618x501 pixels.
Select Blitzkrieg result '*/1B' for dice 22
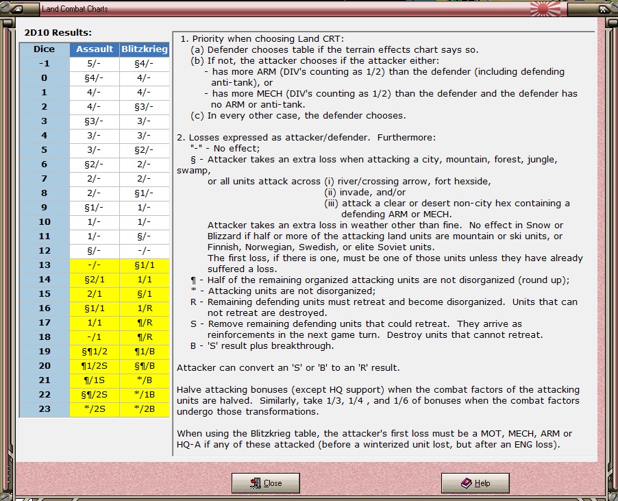[145, 395]
